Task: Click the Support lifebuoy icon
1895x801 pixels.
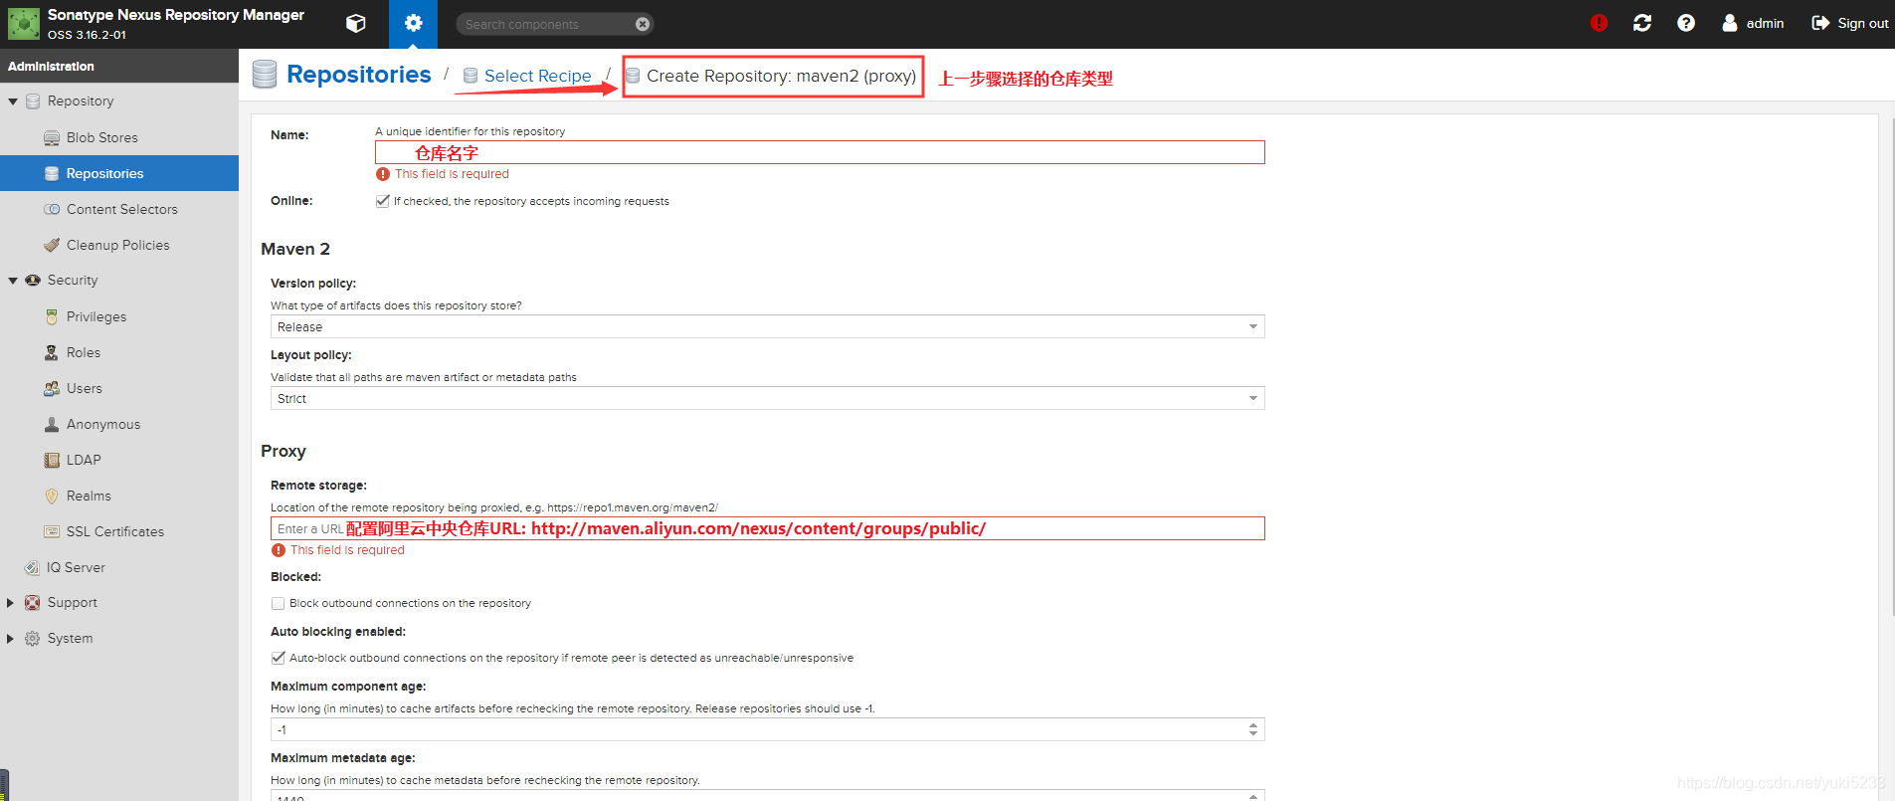Action: 32,602
